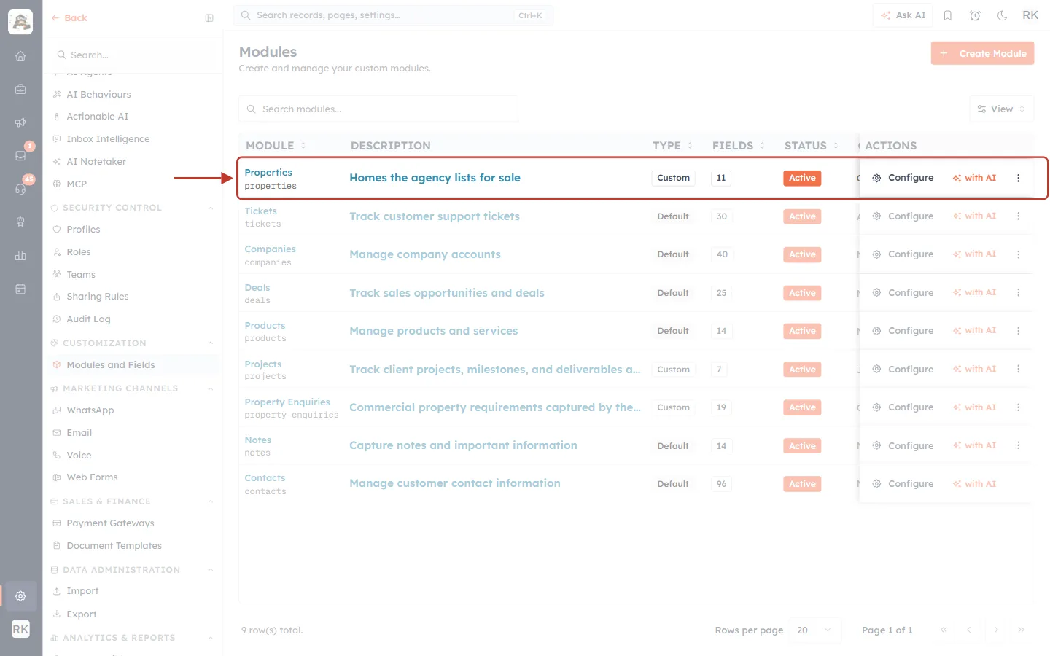Open the Property Enquiries module link
This screenshot has height=656, width=1050.
(287, 402)
